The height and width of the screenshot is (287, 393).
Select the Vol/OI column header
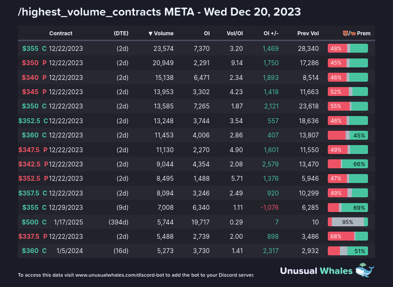coord(234,33)
